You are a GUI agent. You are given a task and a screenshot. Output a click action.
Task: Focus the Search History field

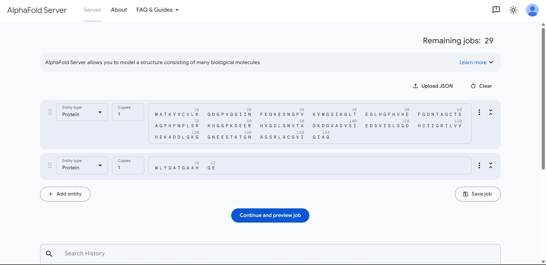pos(270,254)
